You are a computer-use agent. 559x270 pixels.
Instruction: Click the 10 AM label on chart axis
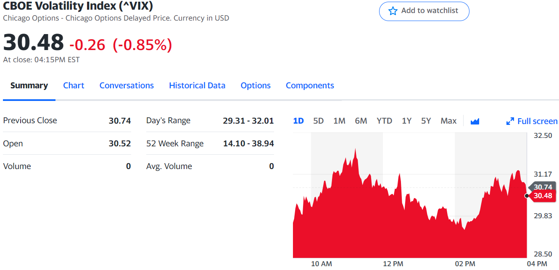(322, 264)
